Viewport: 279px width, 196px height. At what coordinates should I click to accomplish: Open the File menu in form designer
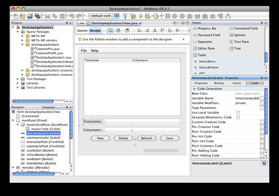pyautogui.click(x=84, y=51)
